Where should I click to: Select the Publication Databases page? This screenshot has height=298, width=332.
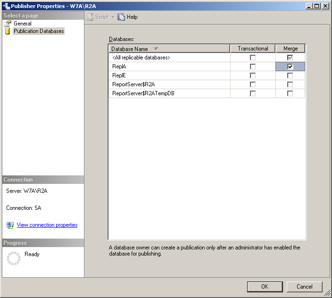39,31
